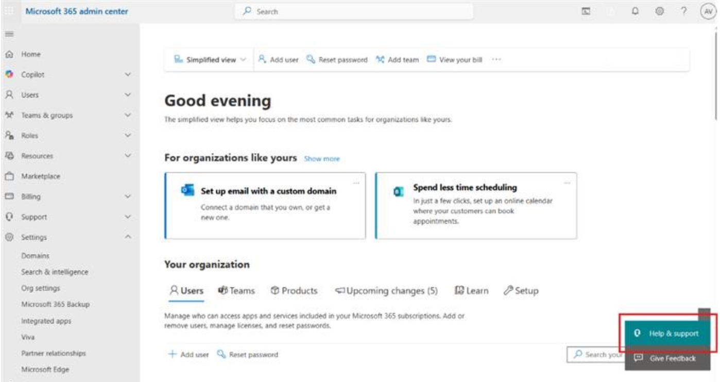Click the Resources icon in sidebar

9,156
